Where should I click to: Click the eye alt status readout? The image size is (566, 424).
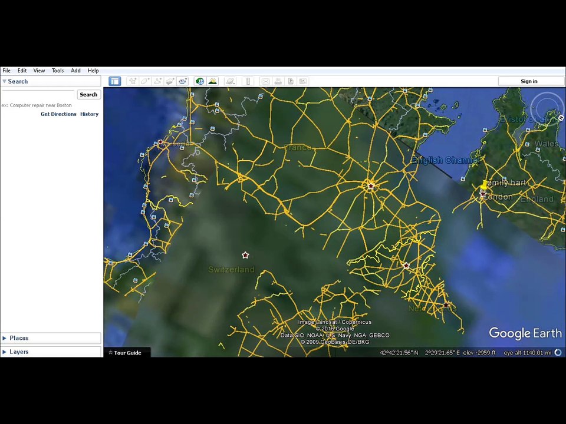point(527,353)
